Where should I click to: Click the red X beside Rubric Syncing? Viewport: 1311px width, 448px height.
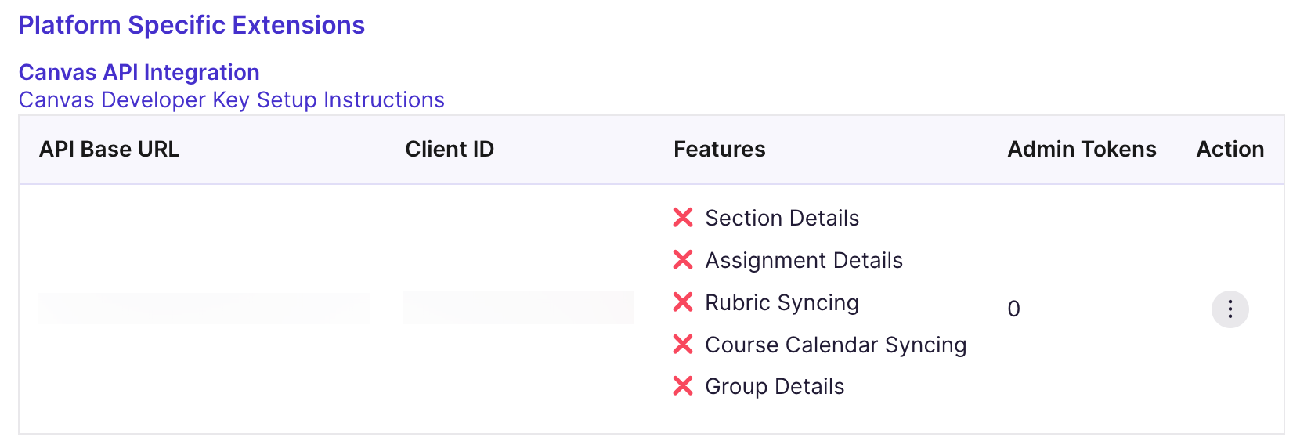point(683,302)
